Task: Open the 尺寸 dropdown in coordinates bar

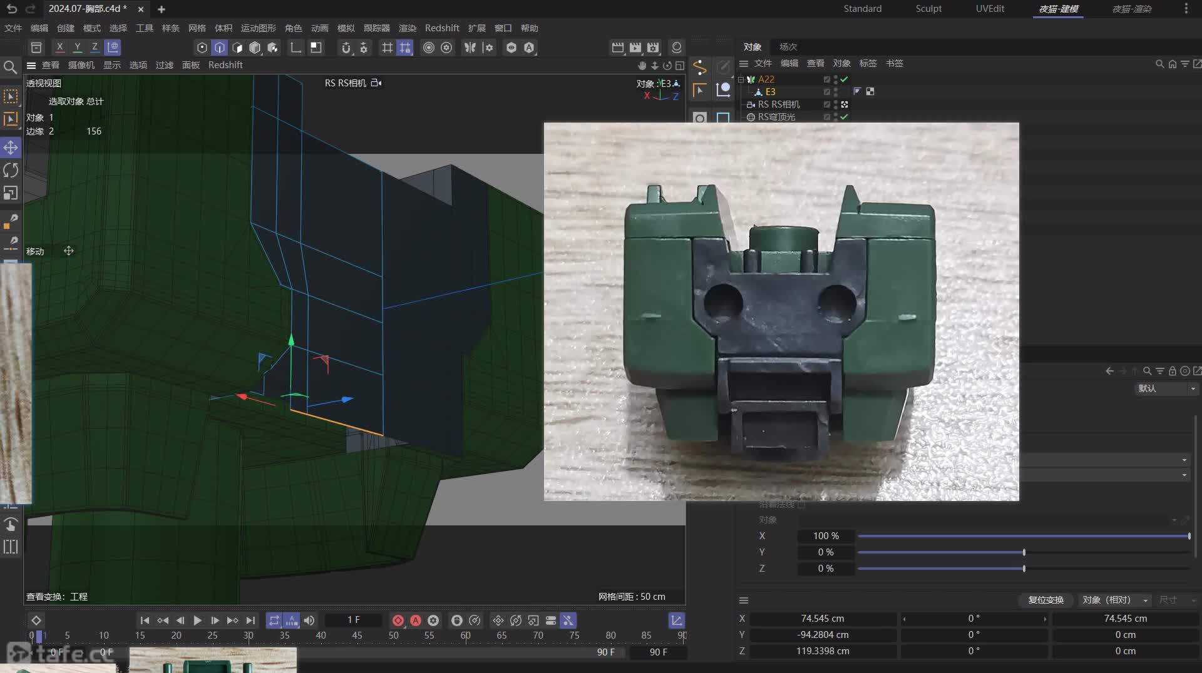Action: 1177,600
